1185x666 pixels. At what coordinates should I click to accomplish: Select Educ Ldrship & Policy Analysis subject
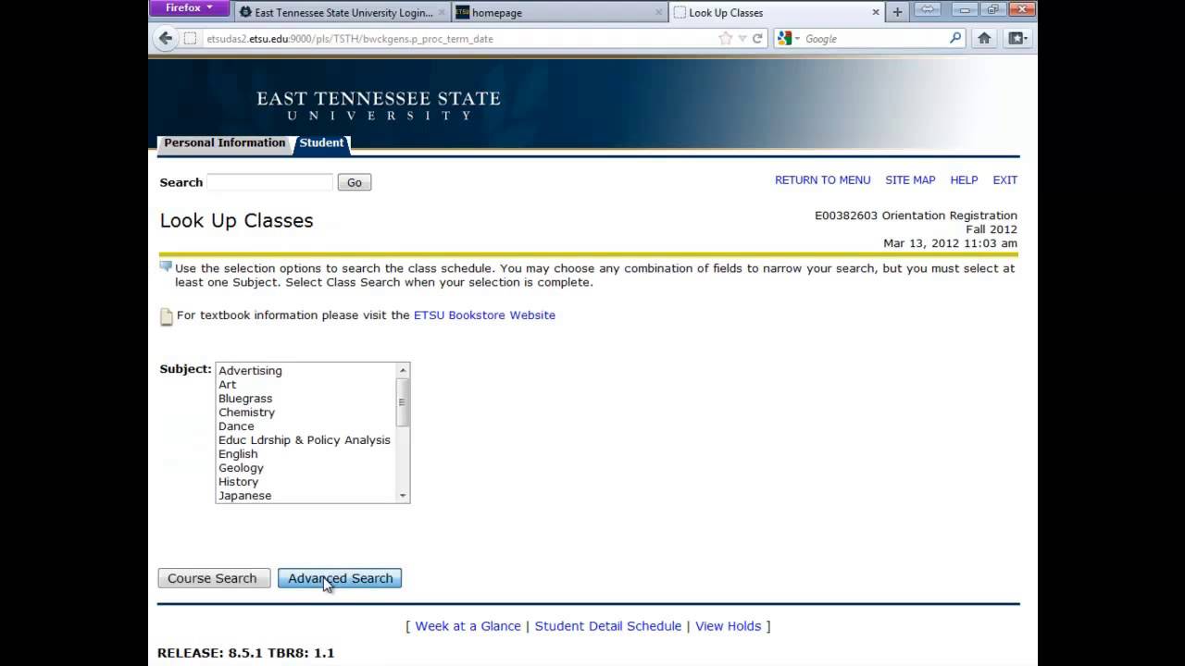pos(305,440)
